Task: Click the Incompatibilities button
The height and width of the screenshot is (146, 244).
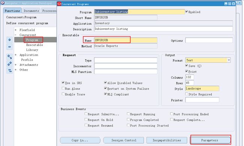Action: (167, 140)
